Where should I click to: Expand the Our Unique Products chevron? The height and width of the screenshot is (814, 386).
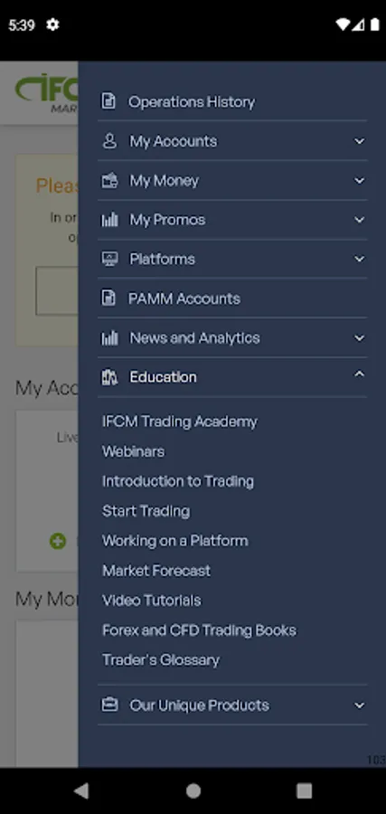tap(359, 705)
